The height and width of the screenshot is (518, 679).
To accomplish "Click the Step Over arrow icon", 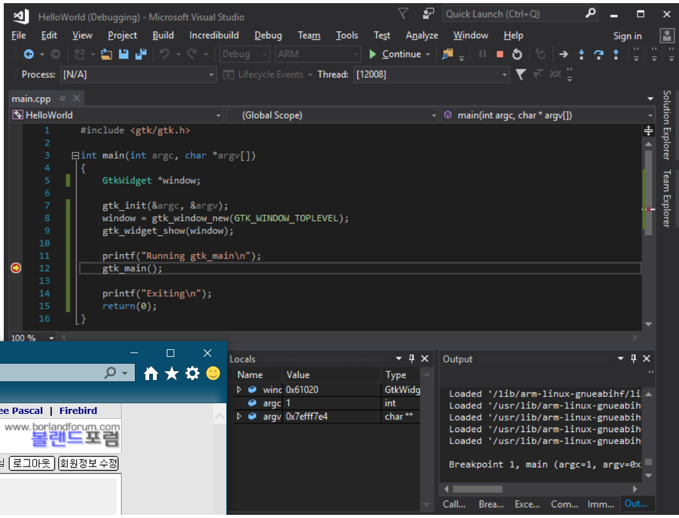I will click(x=599, y=55).
